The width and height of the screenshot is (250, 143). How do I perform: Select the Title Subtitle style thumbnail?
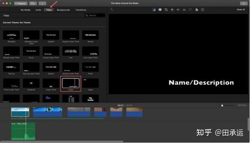point(90,99)
